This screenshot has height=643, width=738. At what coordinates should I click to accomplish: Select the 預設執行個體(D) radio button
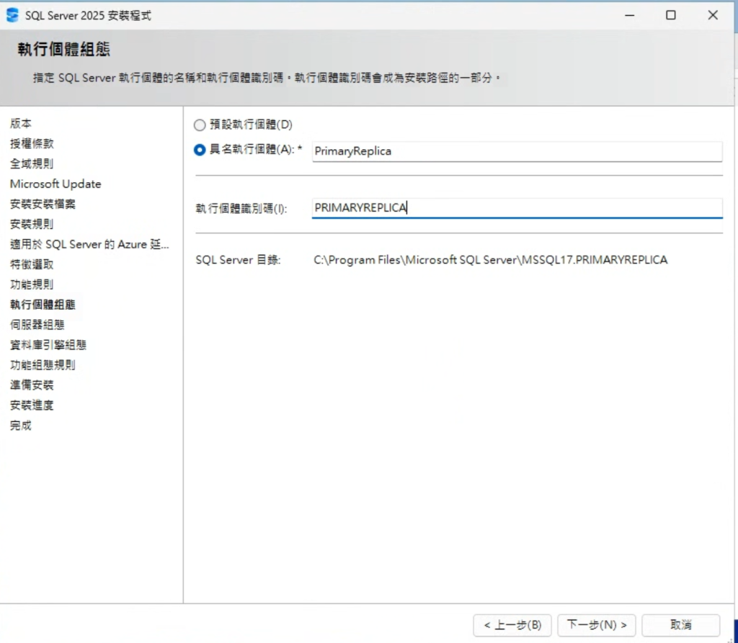[200, 125]
